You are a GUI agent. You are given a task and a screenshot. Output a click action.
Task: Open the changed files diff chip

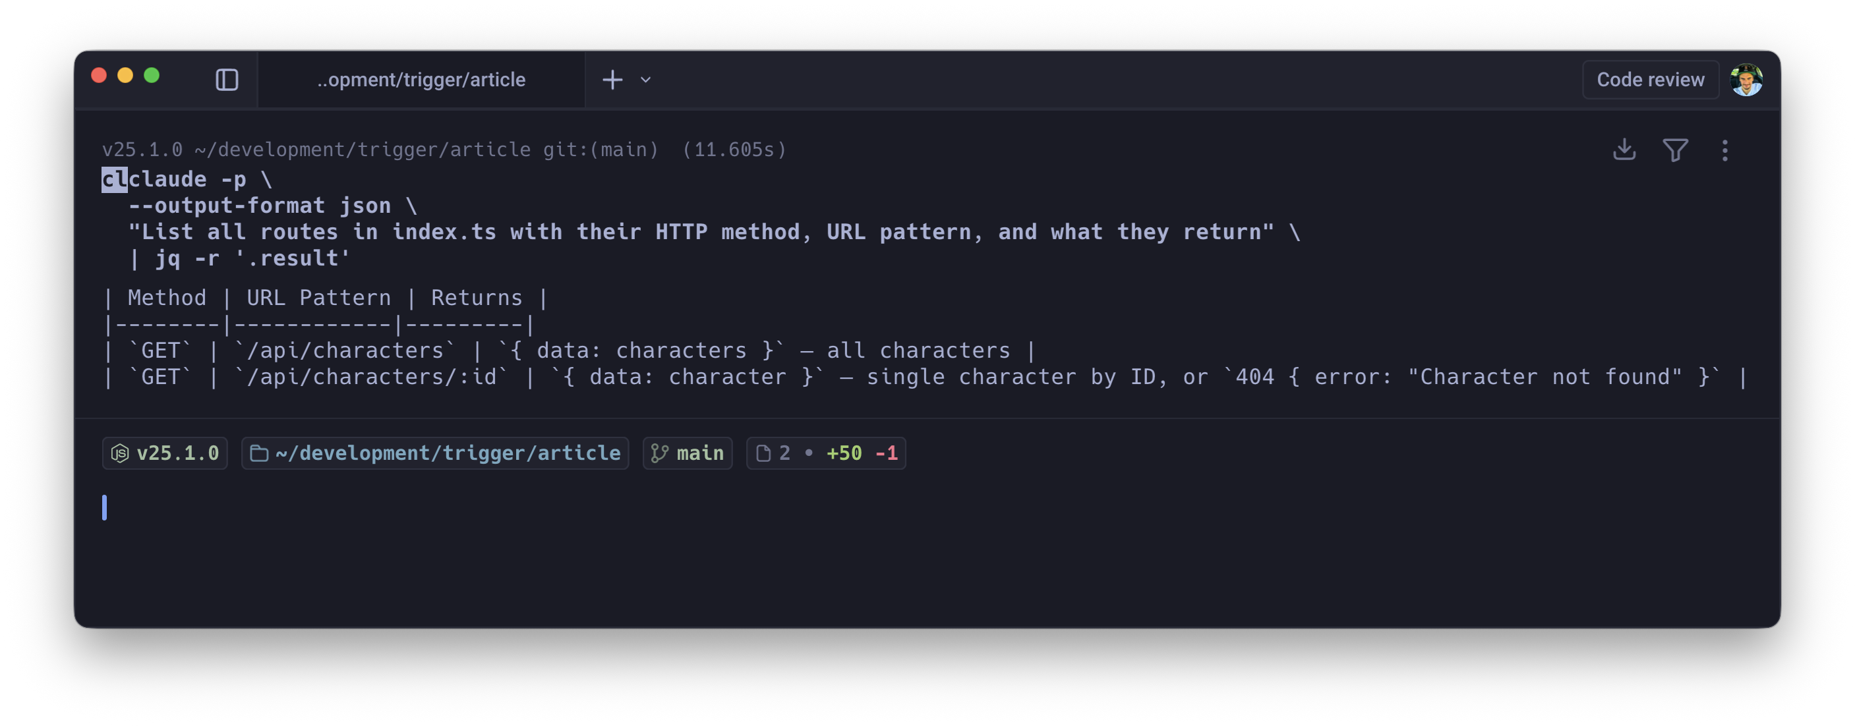click(x=826, y=453)
